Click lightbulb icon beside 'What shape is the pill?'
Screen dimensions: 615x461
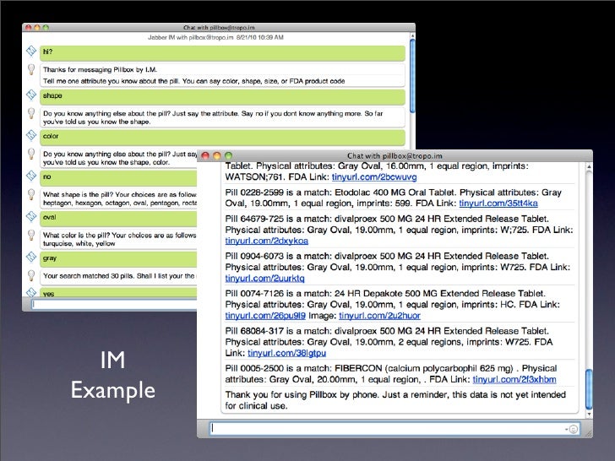pos(31,194)
